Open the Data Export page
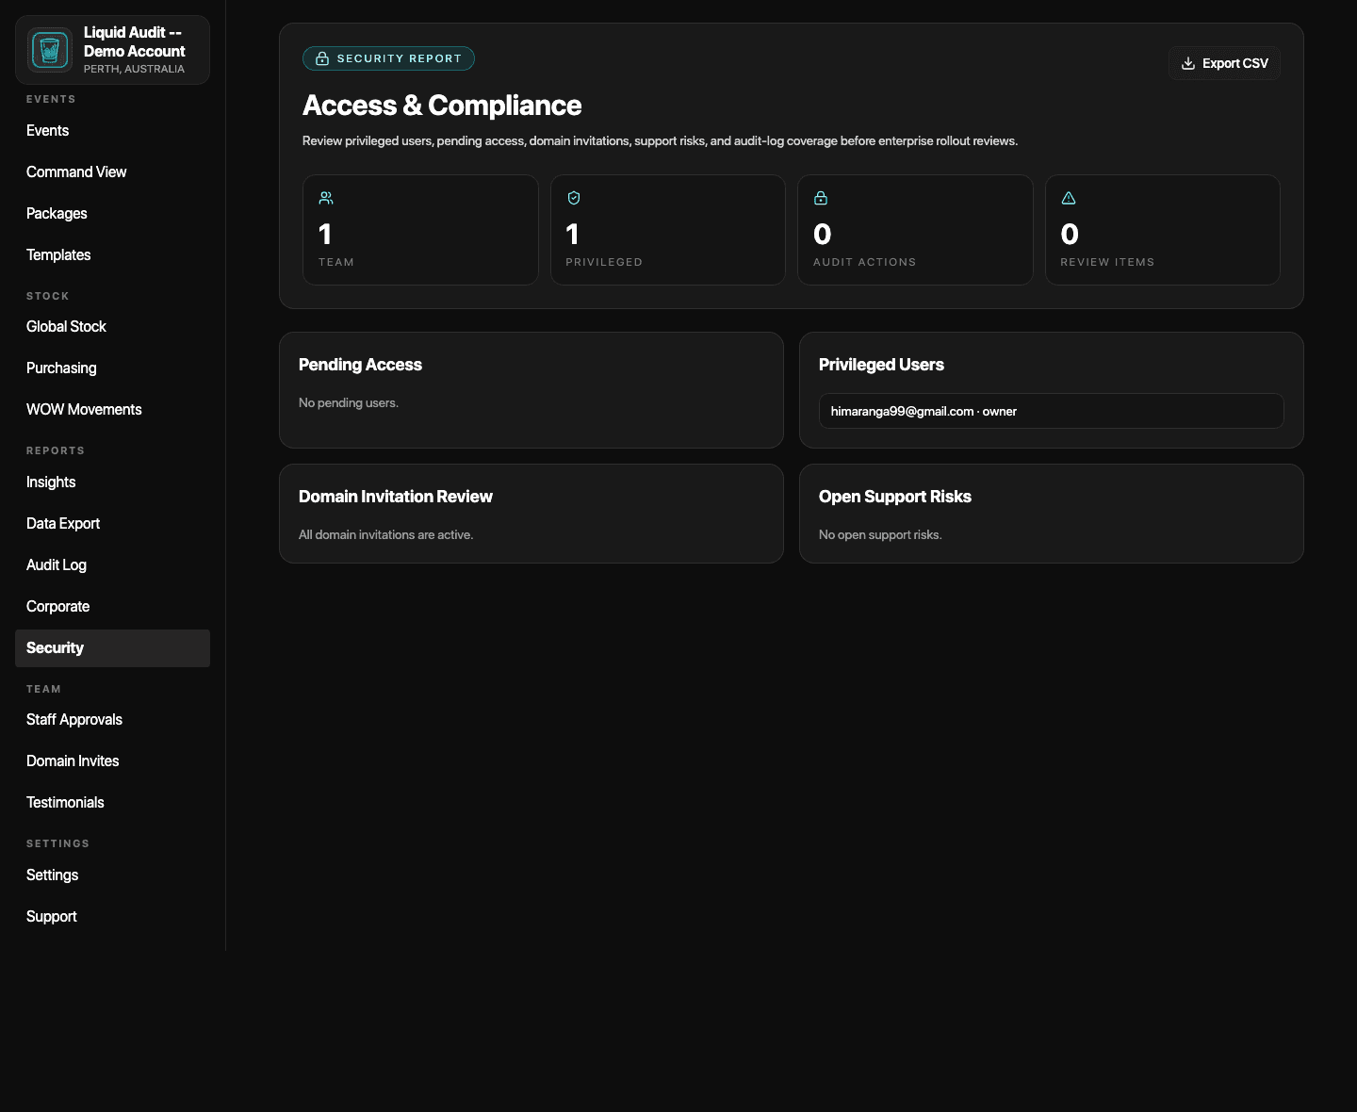Image resolution: width=1357 pixels, height=1112 pixels. pos(112,524)
